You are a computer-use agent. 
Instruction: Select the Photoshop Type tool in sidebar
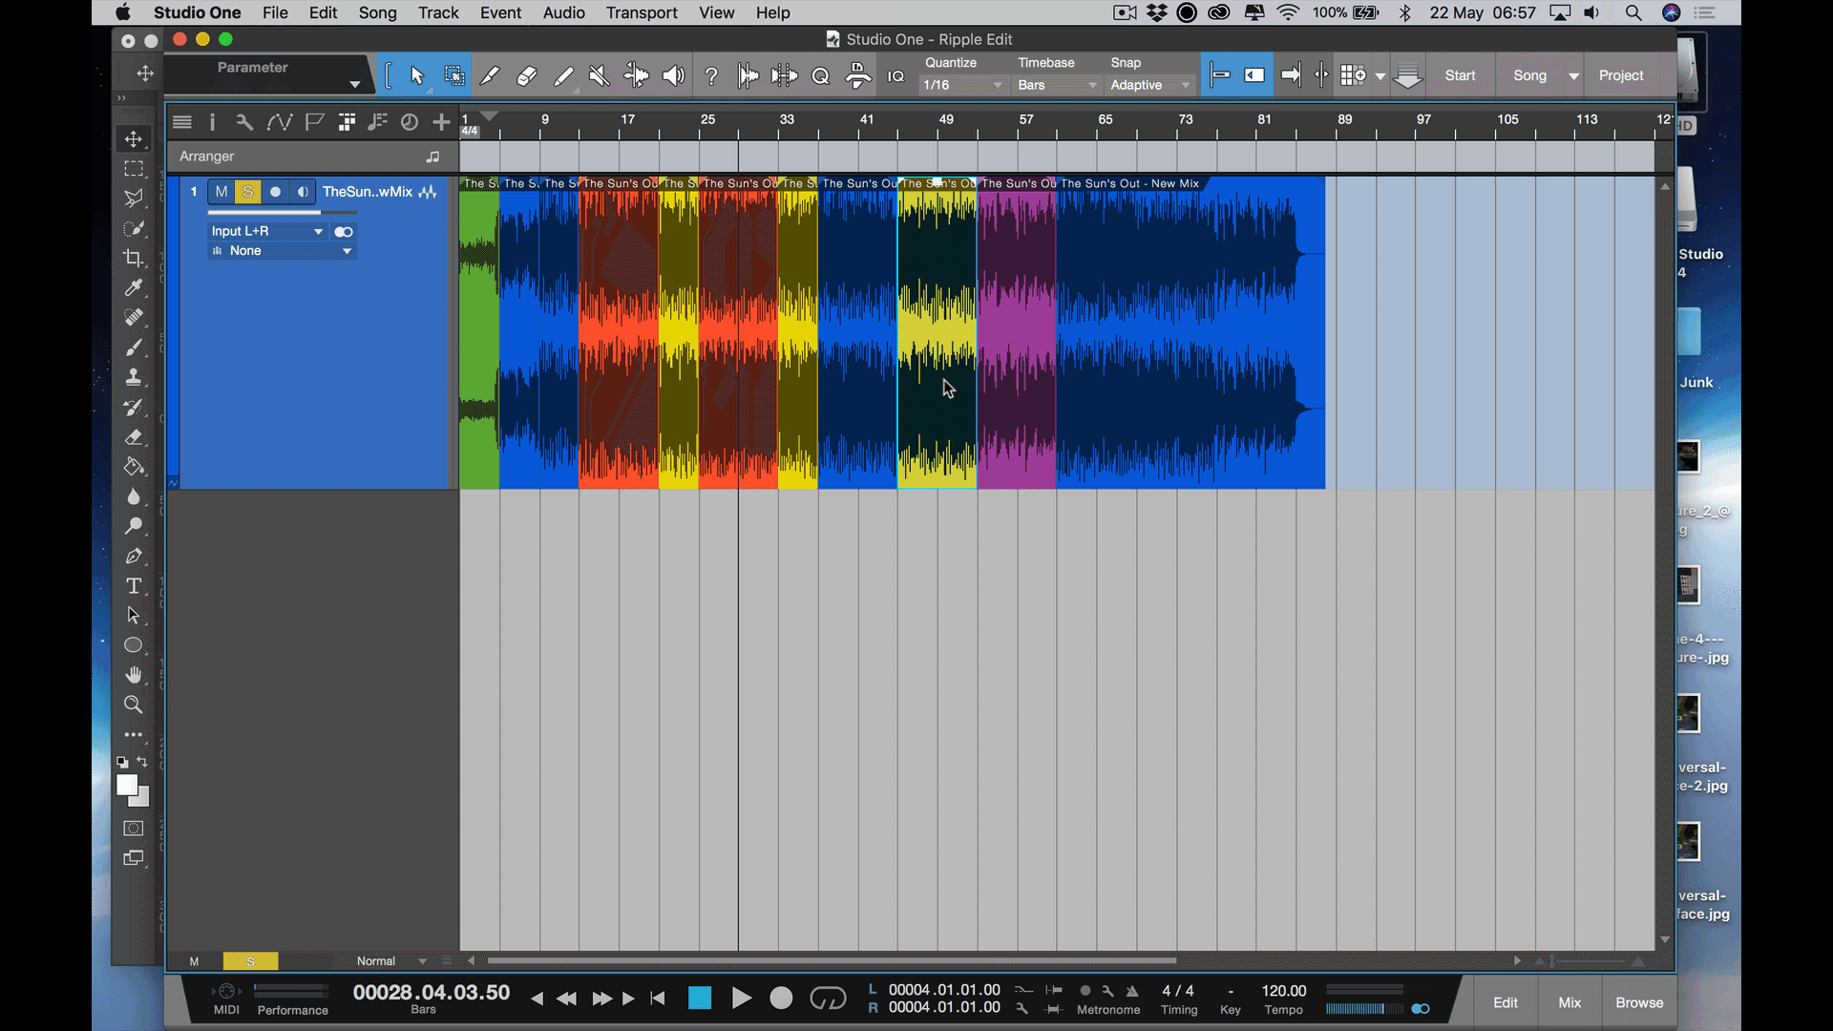point(134,586)
